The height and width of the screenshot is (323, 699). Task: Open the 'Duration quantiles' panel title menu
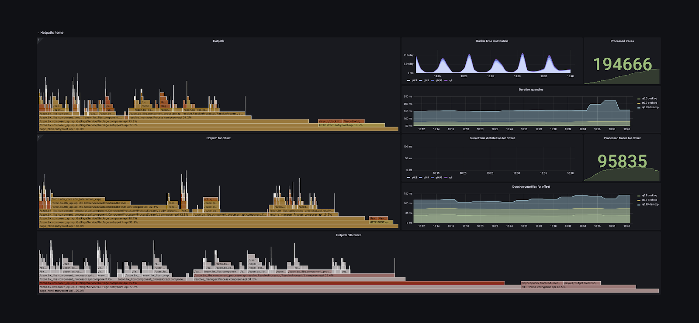point(531,89)
